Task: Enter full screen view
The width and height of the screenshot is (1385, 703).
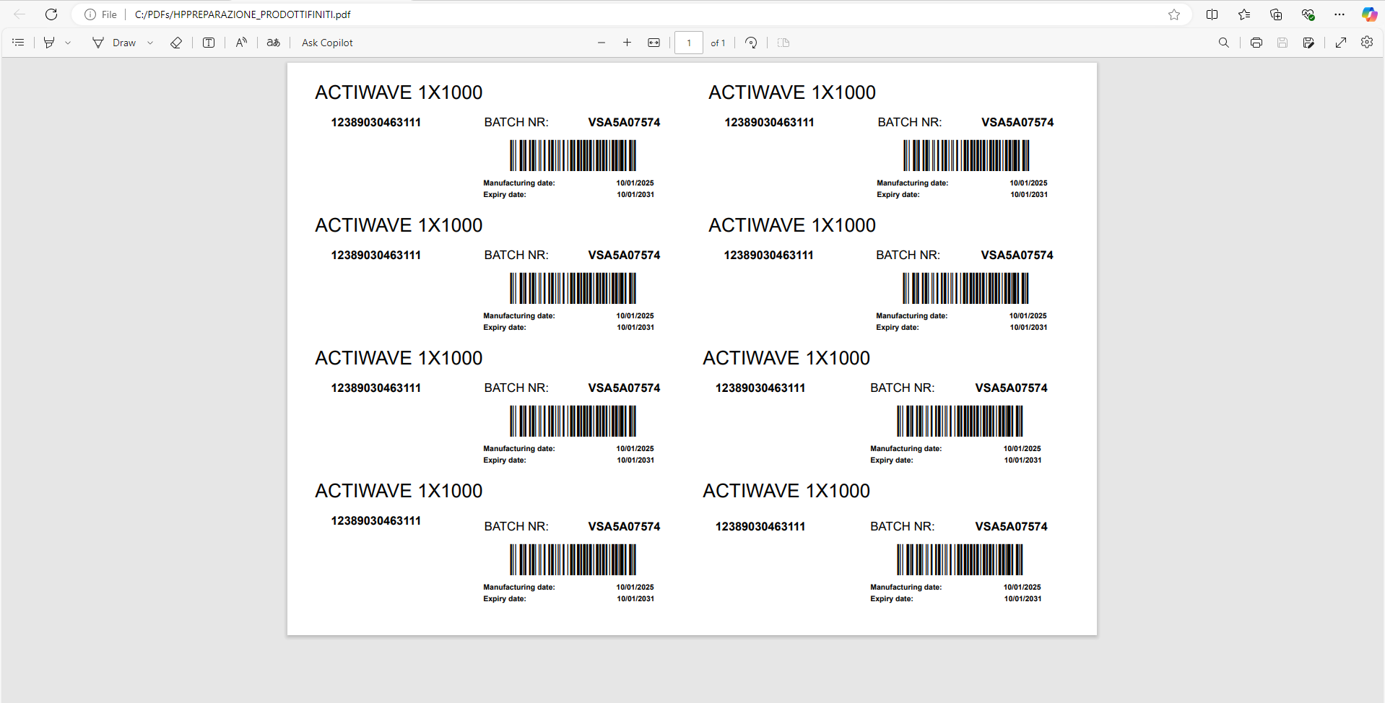Action: pos(1341,43)
